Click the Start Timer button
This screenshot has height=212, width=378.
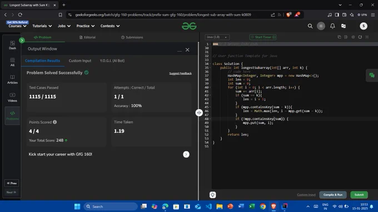point(263,37)
